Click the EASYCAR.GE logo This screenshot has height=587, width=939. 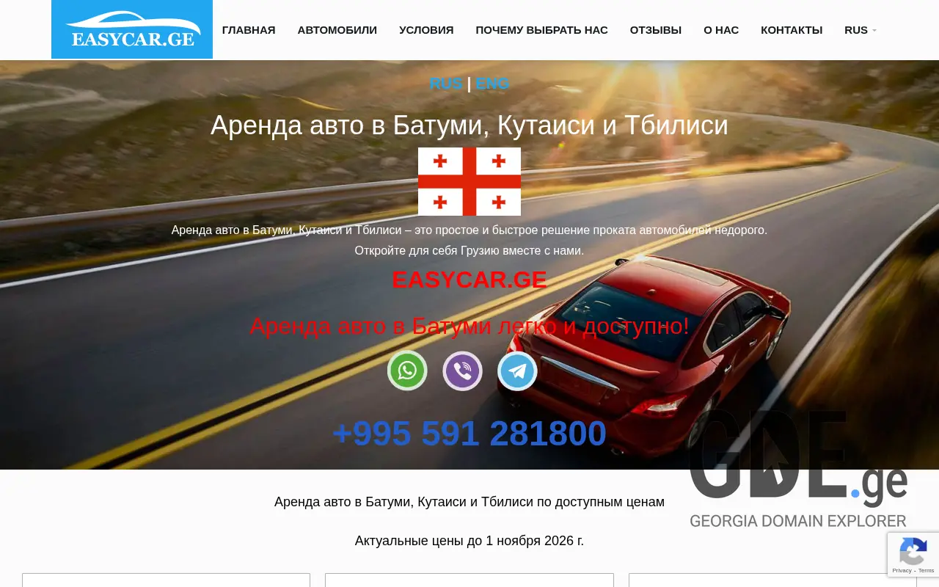coord(132,29)
